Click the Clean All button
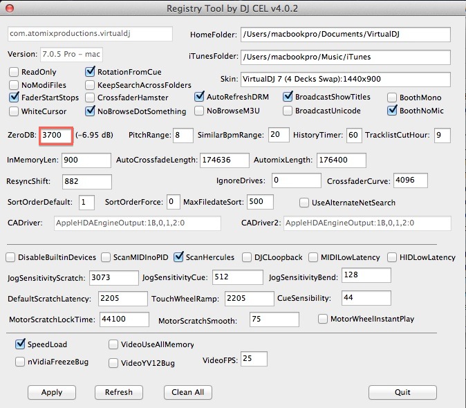Image resolution: width=466 pixels, height=408 pixels. pyautogui.click(x=188, y=392)
